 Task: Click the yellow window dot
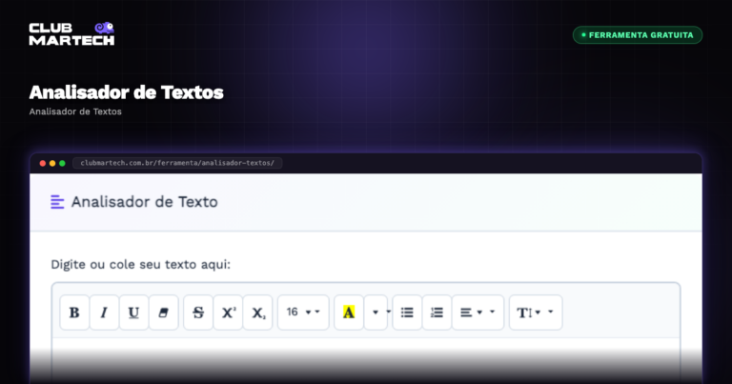click(52, 163)
